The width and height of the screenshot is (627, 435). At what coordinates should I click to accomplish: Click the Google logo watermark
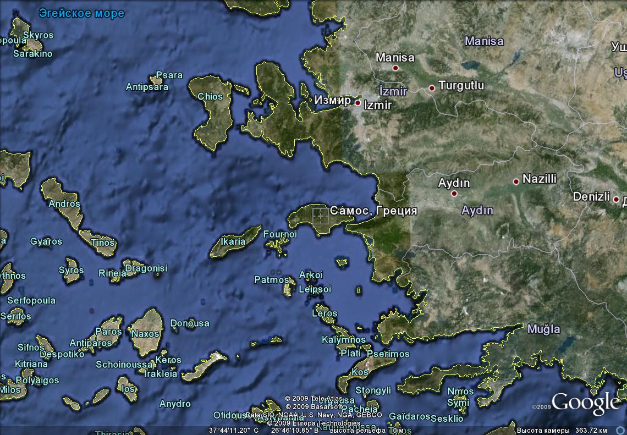pos(585,403)
